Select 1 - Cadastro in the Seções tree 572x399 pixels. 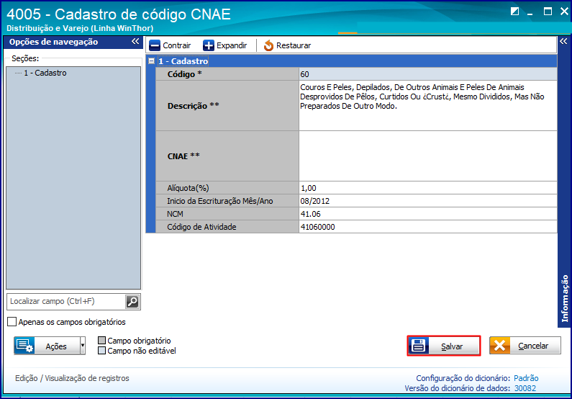pos(45,73)
